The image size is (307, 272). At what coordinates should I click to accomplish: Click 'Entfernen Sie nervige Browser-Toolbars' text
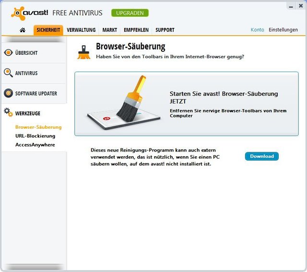pos(228,113)
